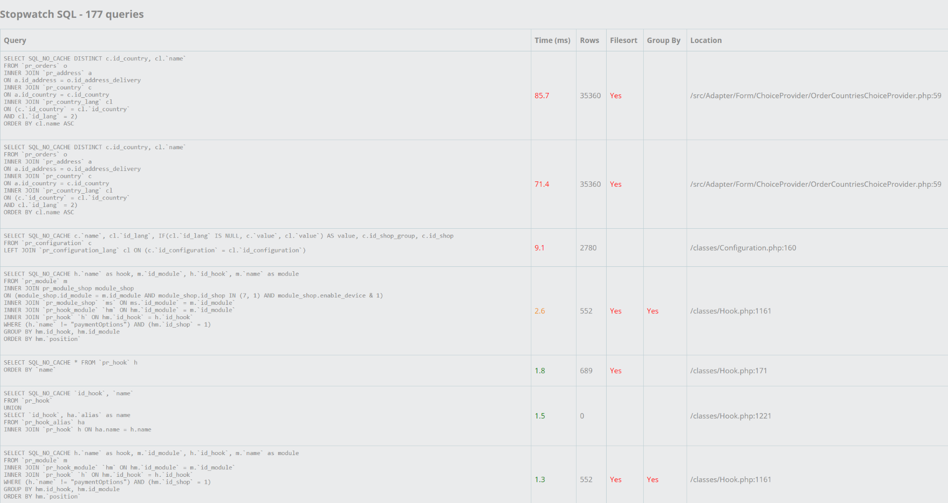Click the Rows column header
Screen dimensions: 948x503
click(x=589, y=41)
